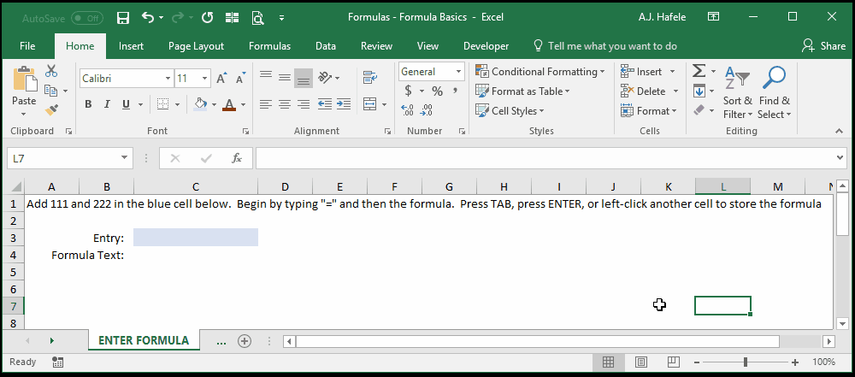The width and height of the screenshot is (855, 377).
Task: Select the ENTER FORMULA sheet tab
Action: pos(144,341)
